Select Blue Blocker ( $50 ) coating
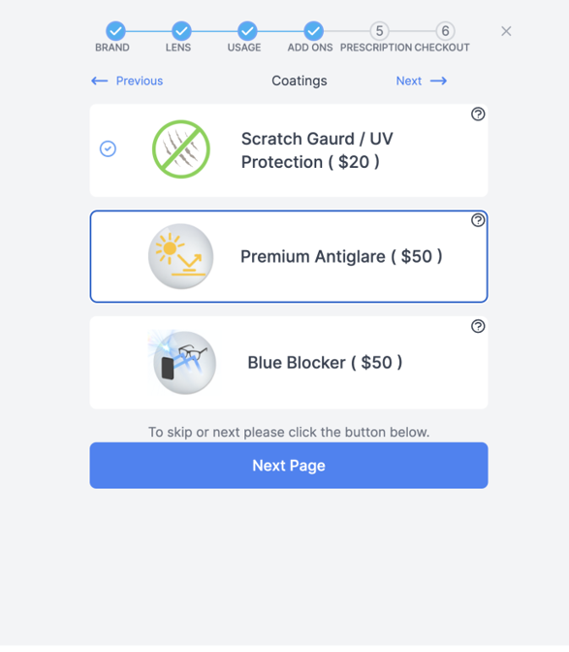The width and height of the screenshot is (569, 652). 289,363
